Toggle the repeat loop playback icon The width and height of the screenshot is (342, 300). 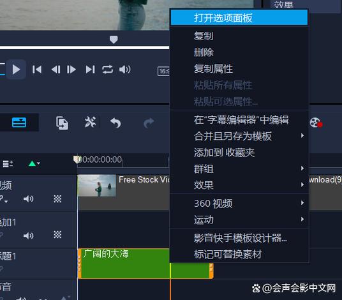pos(107,70)
